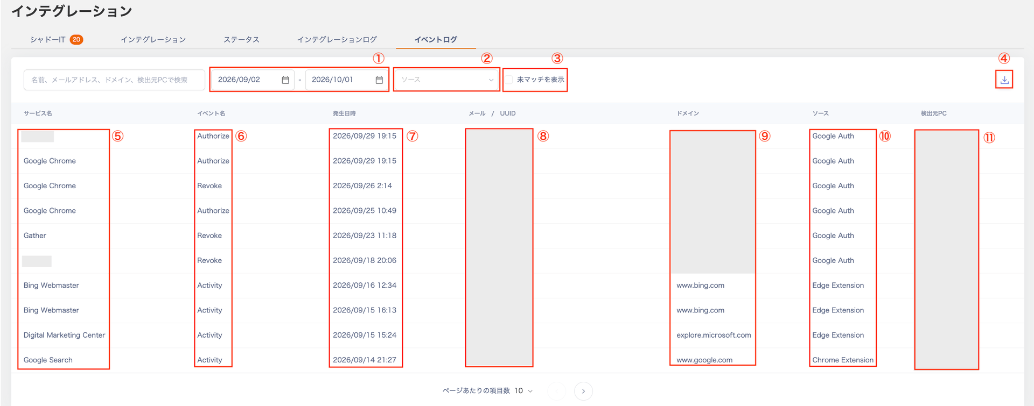Click the www.google.com domain cell
The image size is (1034, 406).
coord(704,360)
